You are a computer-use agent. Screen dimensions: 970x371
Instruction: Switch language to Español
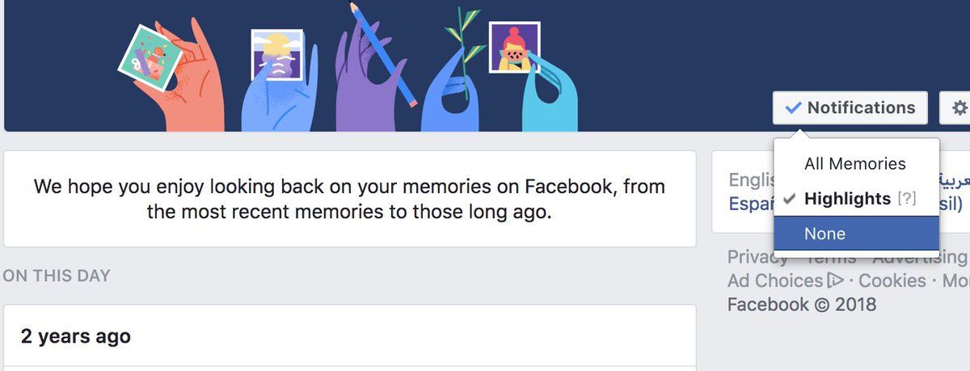click(x=749, y=203)
